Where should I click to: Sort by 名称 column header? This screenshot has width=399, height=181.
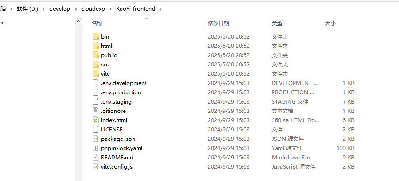click(x=97, y=23)
